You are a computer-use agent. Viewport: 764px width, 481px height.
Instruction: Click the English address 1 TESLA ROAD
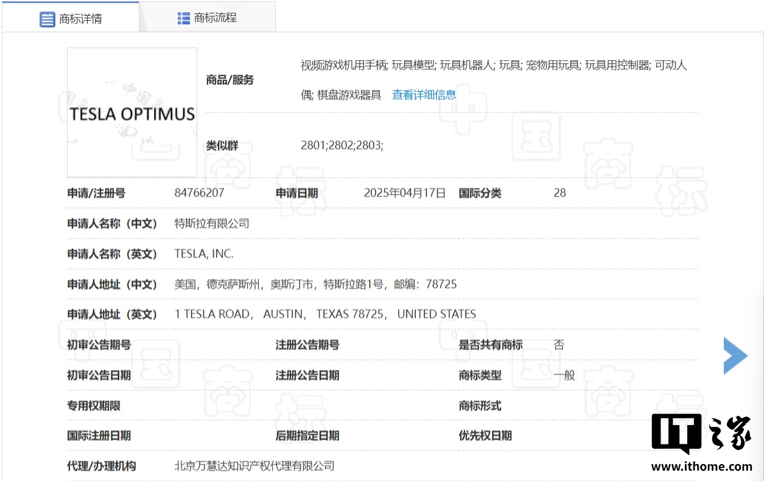click(x=325, y=314)
